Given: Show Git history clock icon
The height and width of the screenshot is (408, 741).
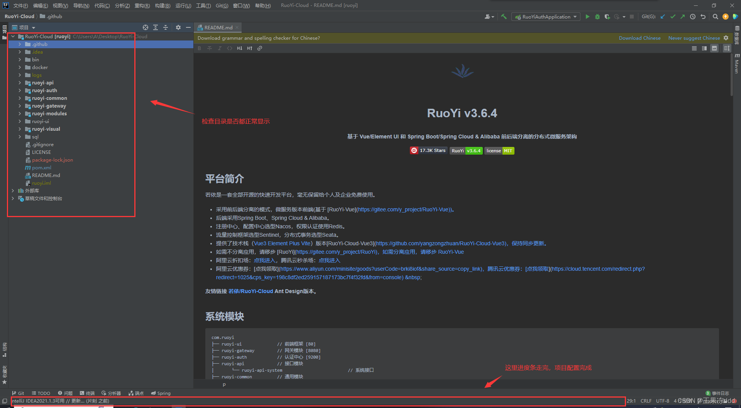Looking at the screenshot, I should click(x=693, y=17).
